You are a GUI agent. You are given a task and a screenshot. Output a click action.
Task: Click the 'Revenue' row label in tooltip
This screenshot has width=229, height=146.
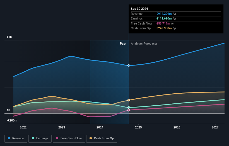click(137, 14)
